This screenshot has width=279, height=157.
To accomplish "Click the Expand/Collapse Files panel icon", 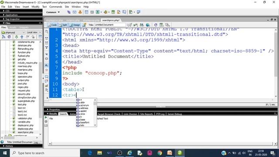I will (40, 37).
